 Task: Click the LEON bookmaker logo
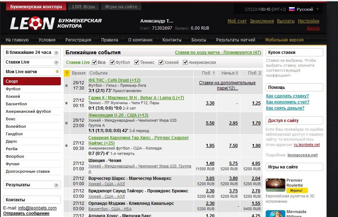click(x=32, y=24)
